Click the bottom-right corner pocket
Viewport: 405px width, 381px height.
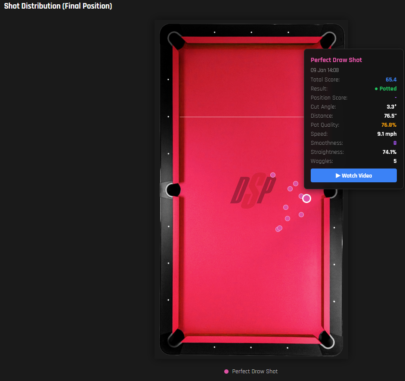tap(328, 340)
